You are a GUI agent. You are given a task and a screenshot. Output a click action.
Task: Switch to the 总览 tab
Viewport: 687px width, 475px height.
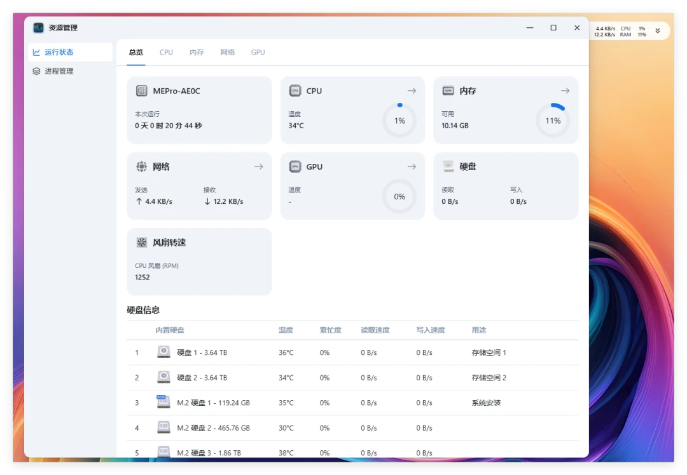[x=136, y=52]
